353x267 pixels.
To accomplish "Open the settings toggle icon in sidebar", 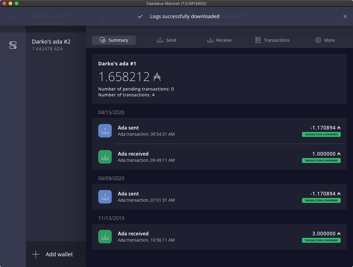I will [x=13, y=45].
